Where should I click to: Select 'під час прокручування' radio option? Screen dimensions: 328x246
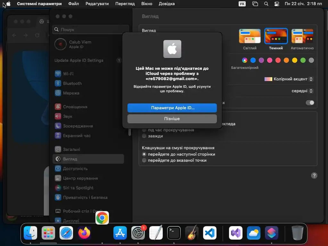tap(144, 130)
